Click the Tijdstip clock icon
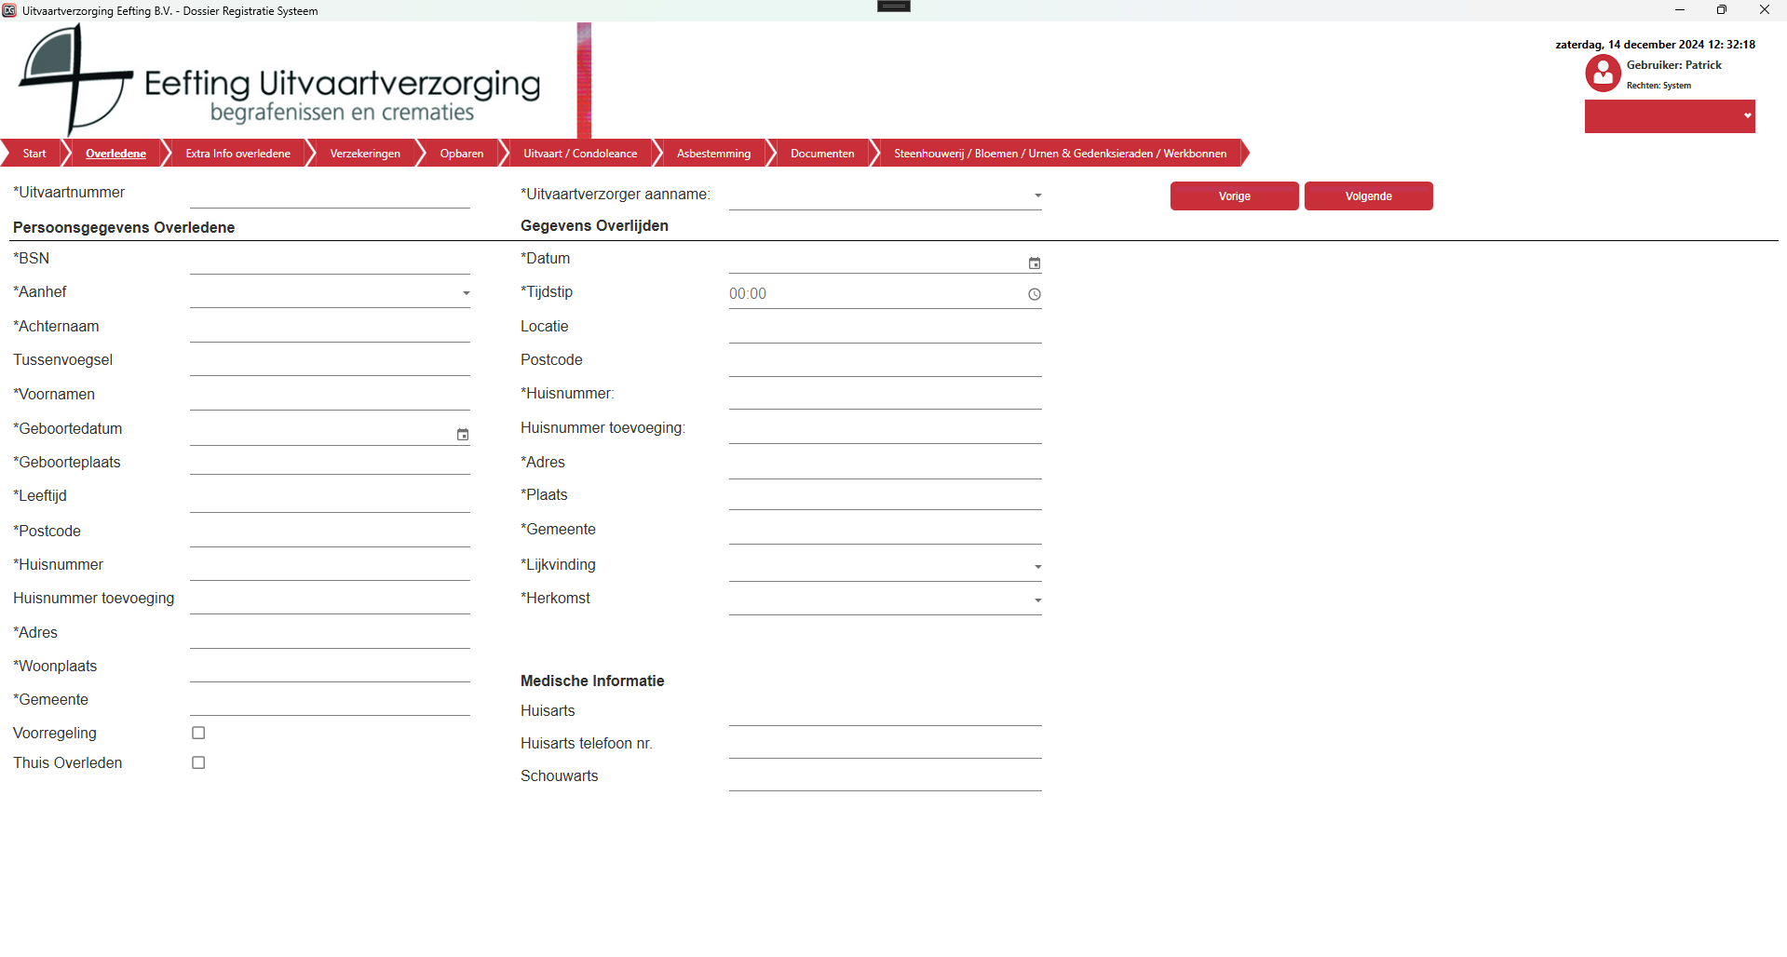The height and width of the screenshot is (957, 1787). click(x=1034, y=294)
